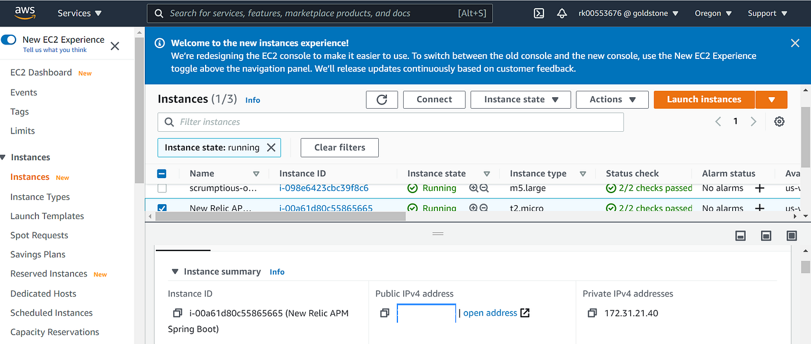Copy the Instance ID in summary
The image size is (811, 344).
tap(177, 313)
